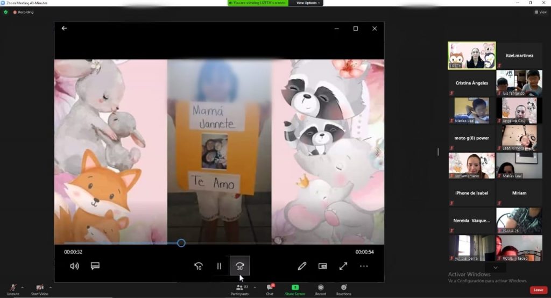551x298 pixels.
Task: Click the remaining time 00:00:54
Action: pyautogui.click(x=364, y=252)
